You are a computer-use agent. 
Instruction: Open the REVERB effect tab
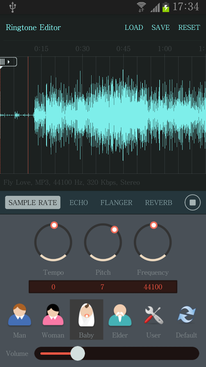[x=159, y=202]
